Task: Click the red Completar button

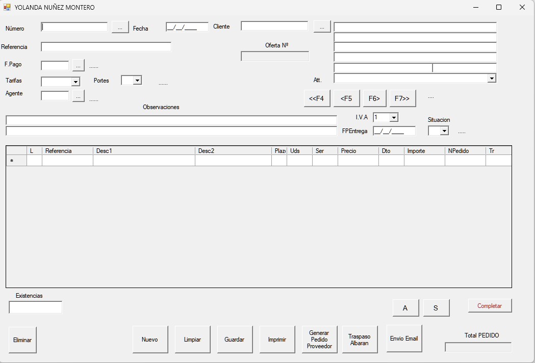Action: click(490, 306)
